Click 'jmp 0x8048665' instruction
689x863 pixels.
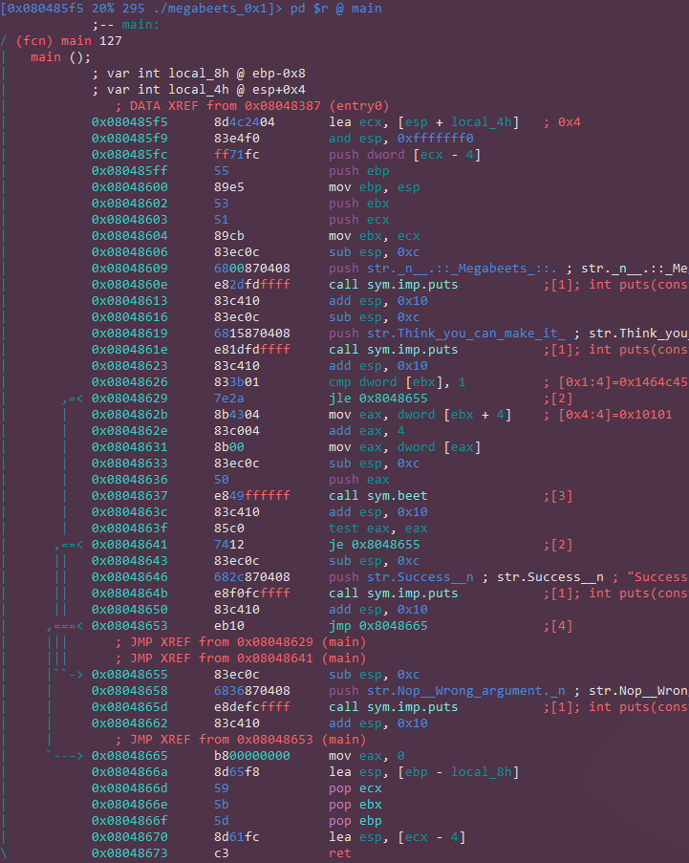pyautogui.click(x=378, y=626)
